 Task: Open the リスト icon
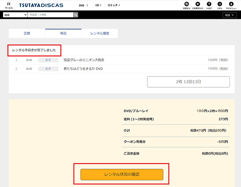tap(220, 5)
